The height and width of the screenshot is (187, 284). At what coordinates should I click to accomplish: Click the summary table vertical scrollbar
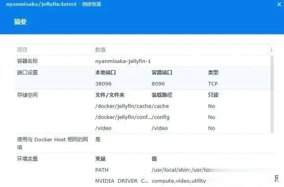point(272,94)
